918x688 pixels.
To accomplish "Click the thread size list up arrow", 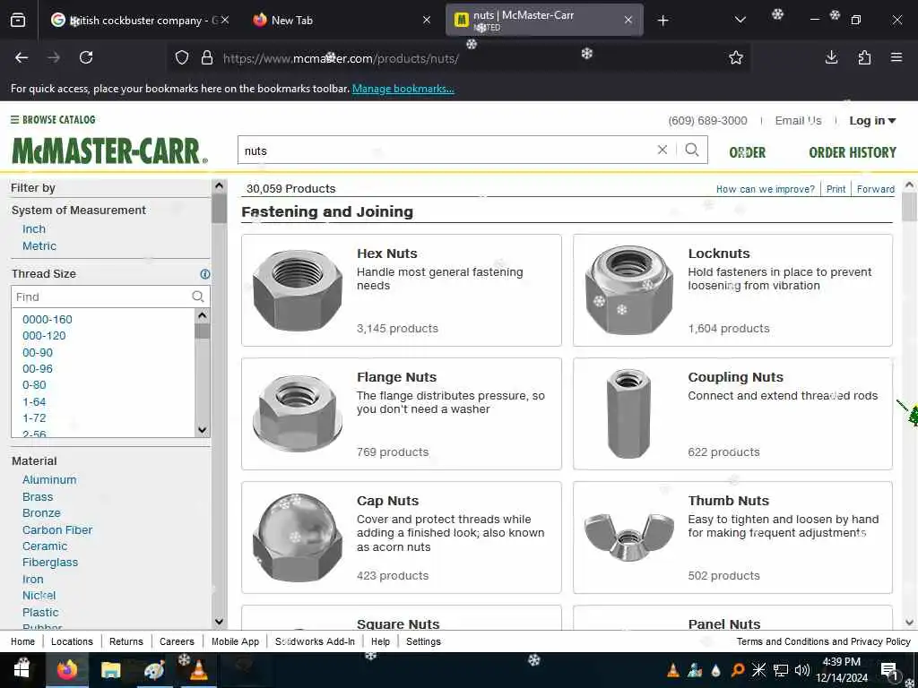I will (202, 316).
